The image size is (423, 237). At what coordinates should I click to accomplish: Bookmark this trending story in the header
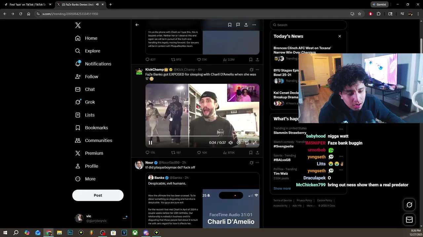click(230, 25)
